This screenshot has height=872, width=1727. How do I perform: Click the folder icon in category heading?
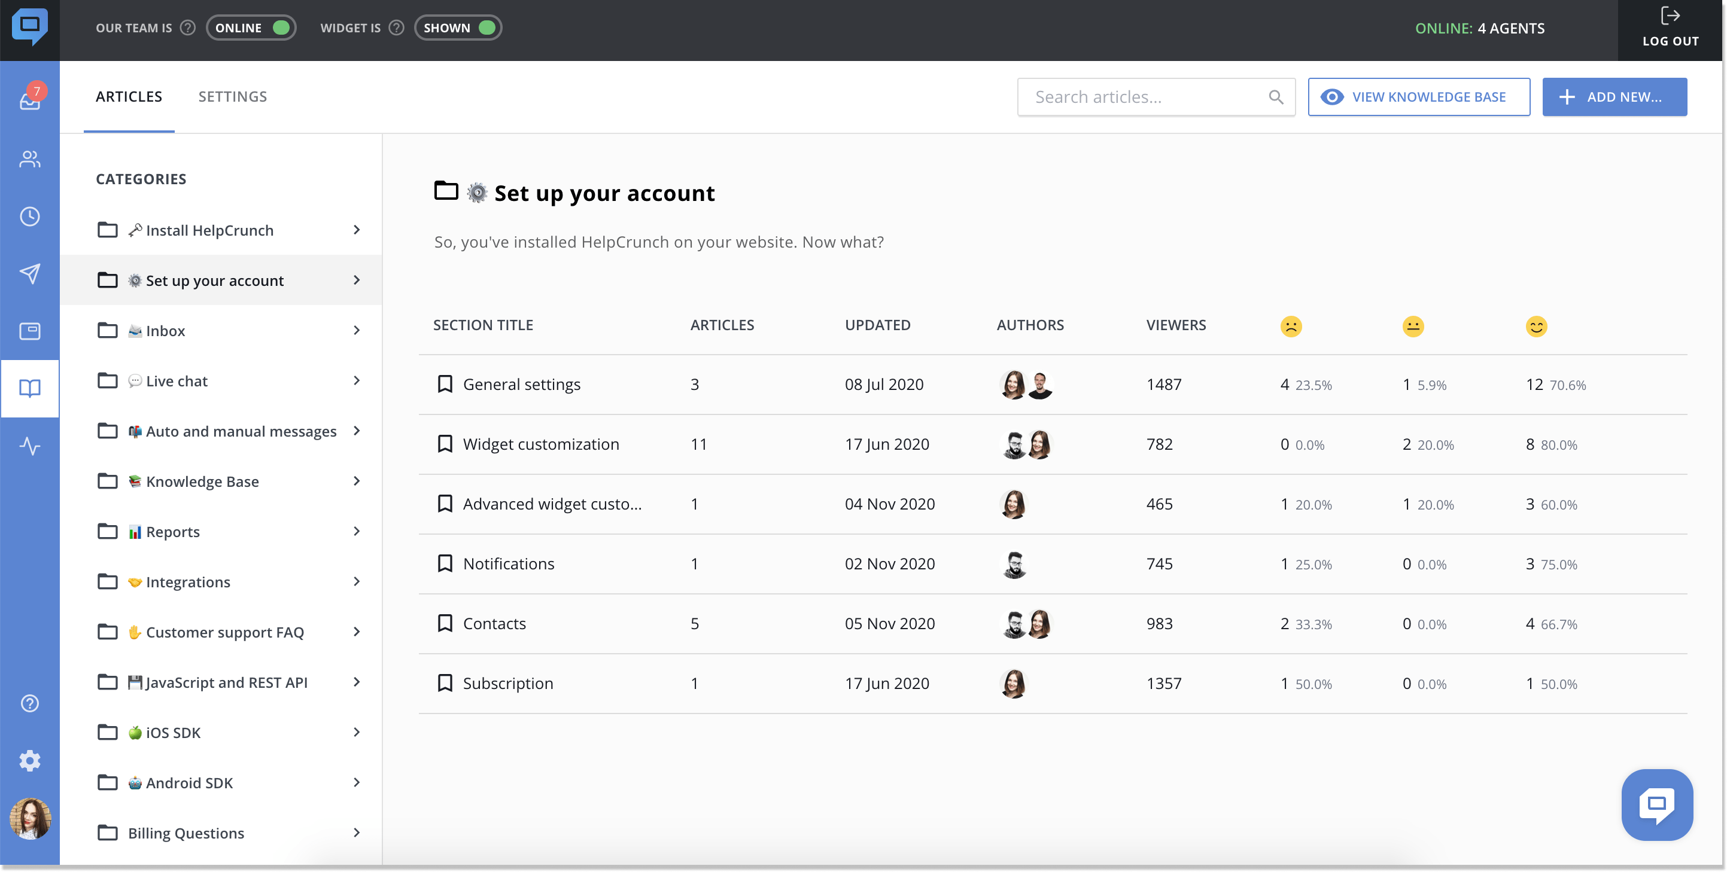pyautogui.click(x=446, y=191)
